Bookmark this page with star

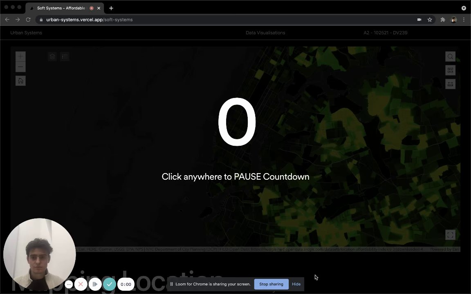coord(430,20)
